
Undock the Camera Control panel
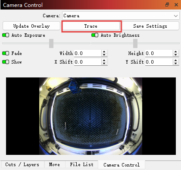pyautogui.click(x=167, y=5)
